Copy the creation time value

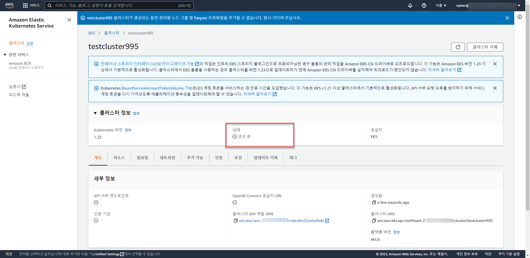[x=374, y=202]
